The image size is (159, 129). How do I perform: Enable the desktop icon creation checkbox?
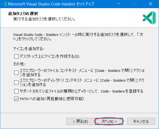pyautogui.click(x=16, y=56)
